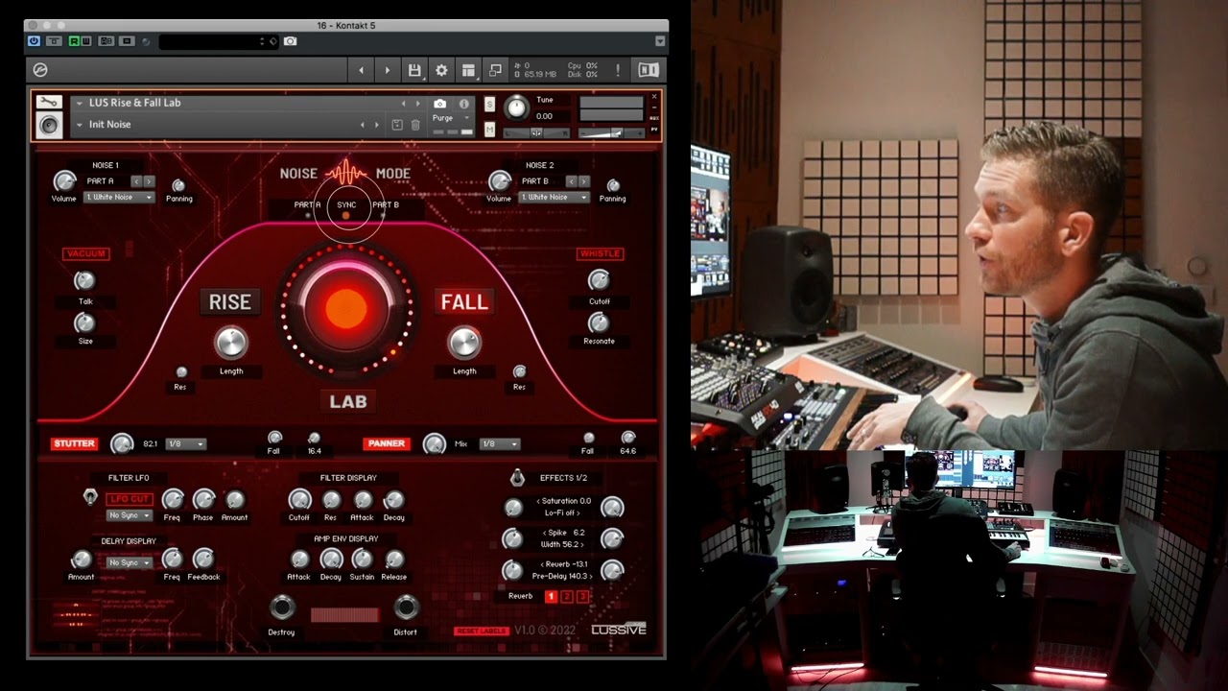Open the Panner 1/8 rate dropdown

pos(499,444)
